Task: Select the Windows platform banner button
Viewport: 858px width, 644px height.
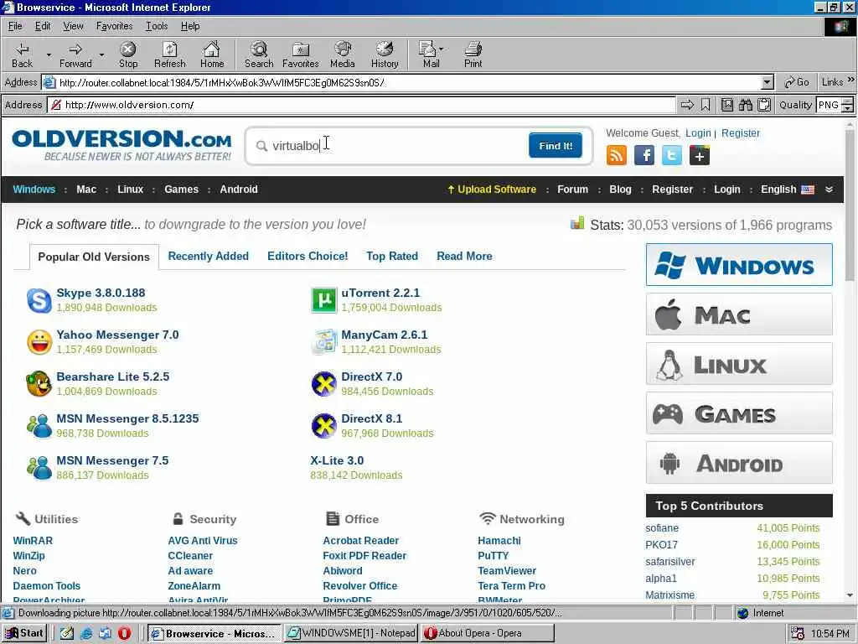Action: (739, 265)
